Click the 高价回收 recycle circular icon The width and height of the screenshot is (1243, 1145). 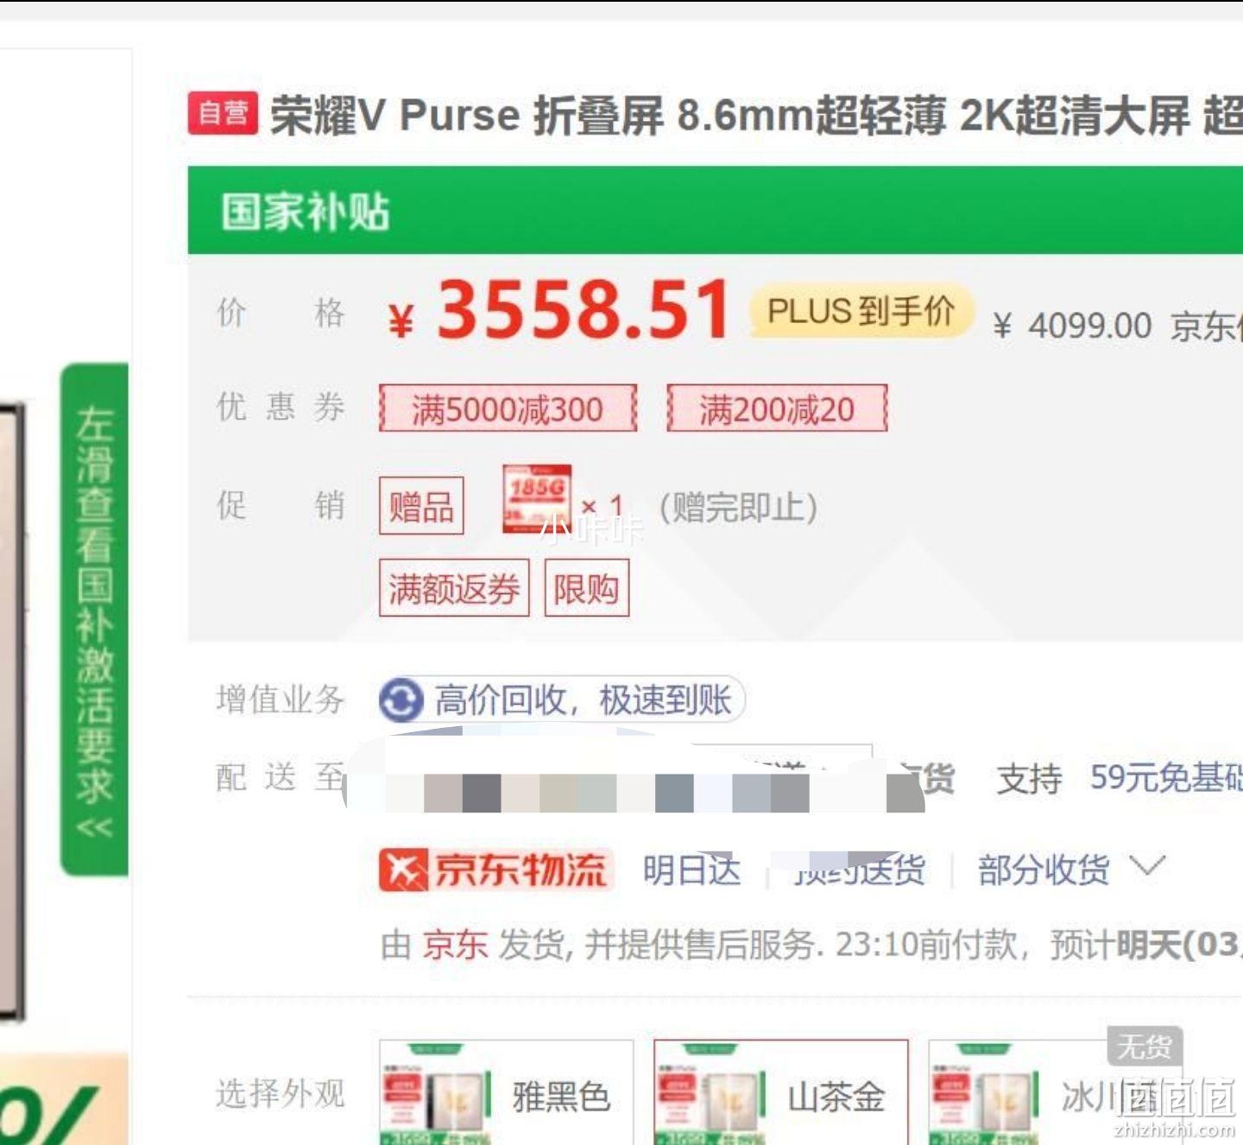coord(401,699)
